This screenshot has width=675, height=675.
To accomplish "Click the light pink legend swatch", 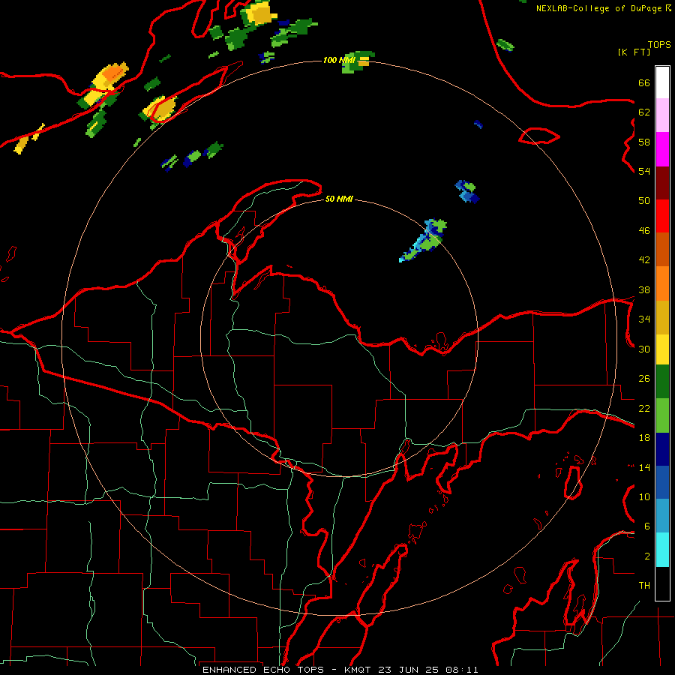I will tap(662, 115).
